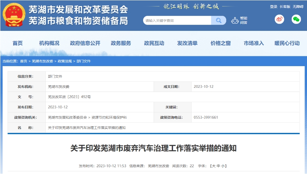Click 芜湖市发改委 in breadcrumb

(42, 61)
